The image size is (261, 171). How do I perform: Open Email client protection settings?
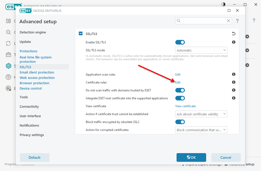(x=37, y=72)
